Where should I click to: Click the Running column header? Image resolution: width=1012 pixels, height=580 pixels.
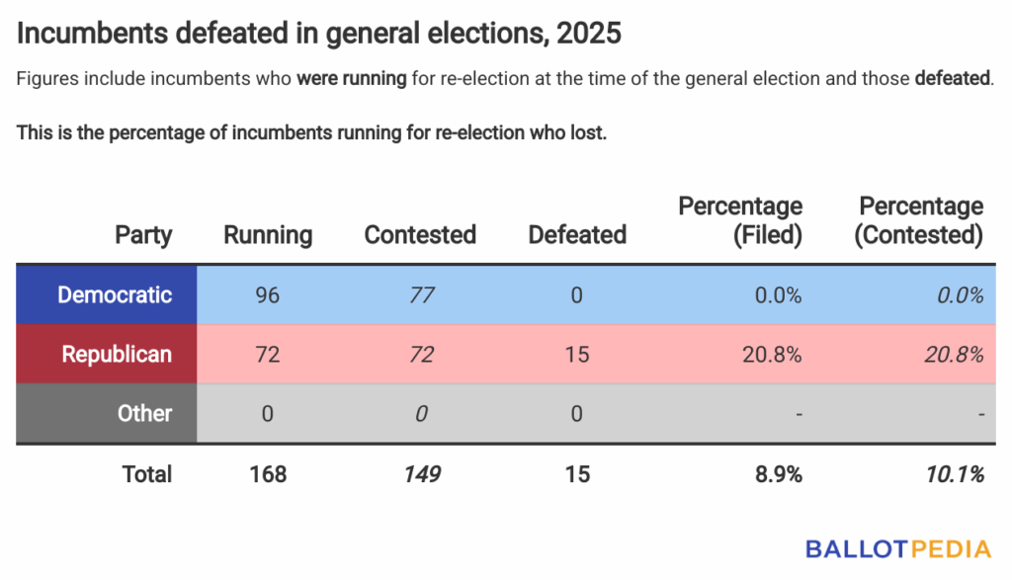268,235
